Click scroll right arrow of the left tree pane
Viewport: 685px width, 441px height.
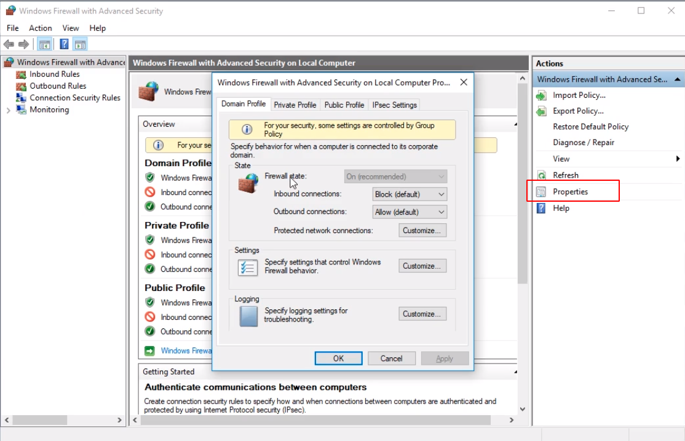click(119, 420)
